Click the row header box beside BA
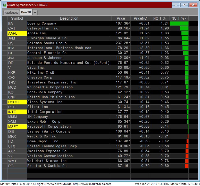Screen dimensions: 200x186 pos(5,24)
